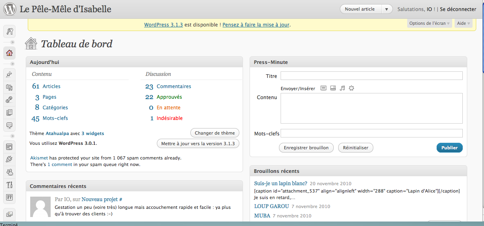Expand the Options de l'écran panel
The width and height of the screenshot is (484, 226).
coord(430,23)
